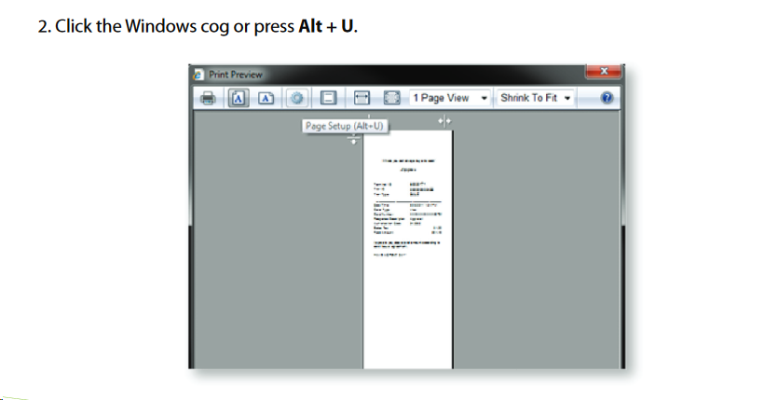The width and height of the screenshot is (764, 400).
Task: Click the Print Document printer icon
Action: [x=208, y=98]
